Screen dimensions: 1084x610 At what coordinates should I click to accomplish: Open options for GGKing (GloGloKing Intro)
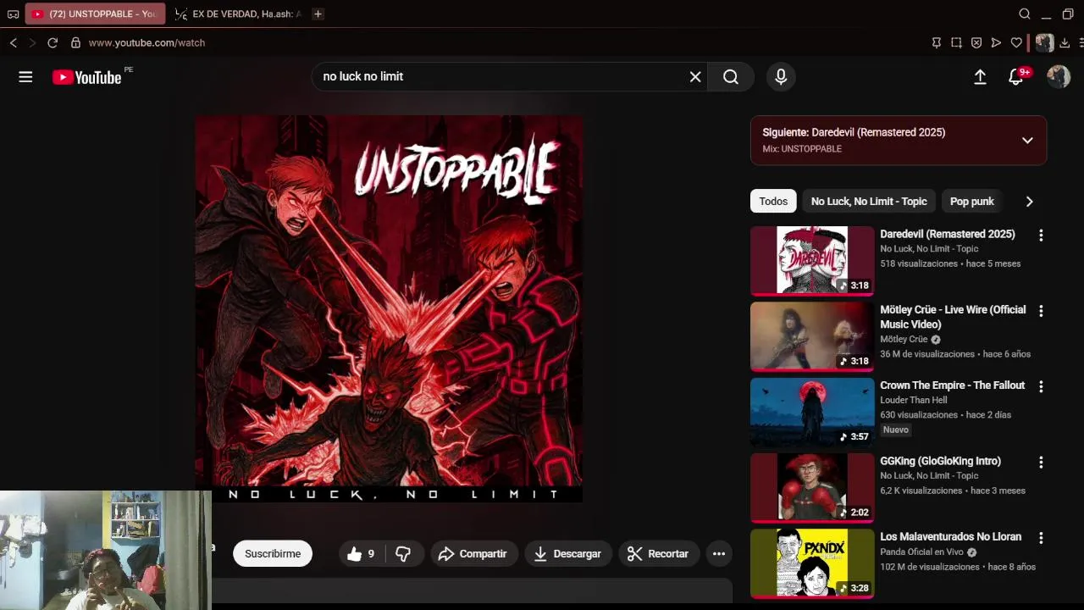coord(1041,463)
